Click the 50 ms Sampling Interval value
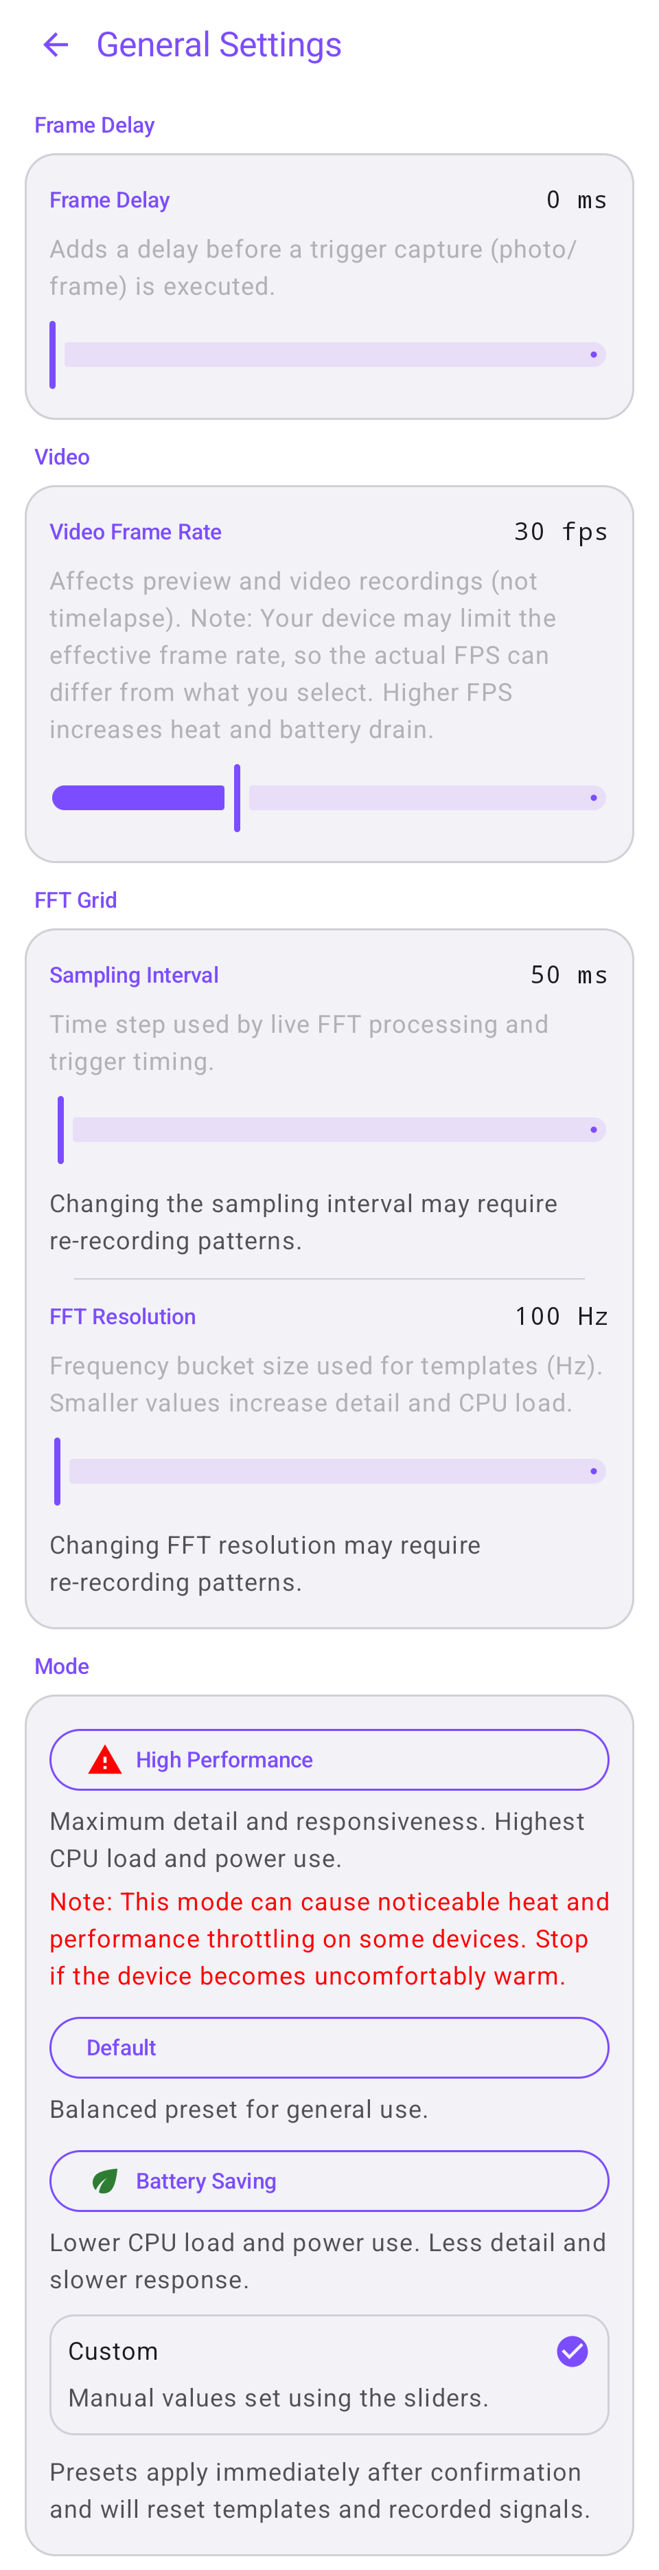Image resolution: width=659 pixels, height=2570 pixels. click(570, 974)
